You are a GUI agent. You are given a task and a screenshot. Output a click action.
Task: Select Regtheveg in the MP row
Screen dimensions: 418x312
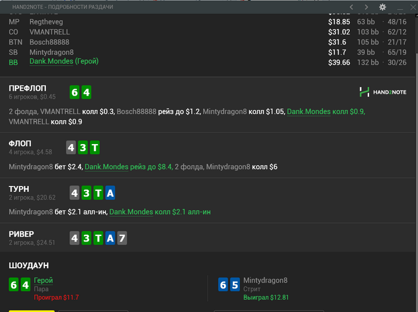(46, 22)
